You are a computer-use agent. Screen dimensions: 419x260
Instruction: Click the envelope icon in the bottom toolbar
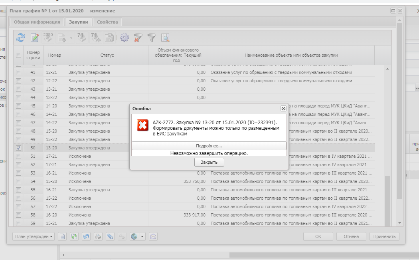point(153,236)
